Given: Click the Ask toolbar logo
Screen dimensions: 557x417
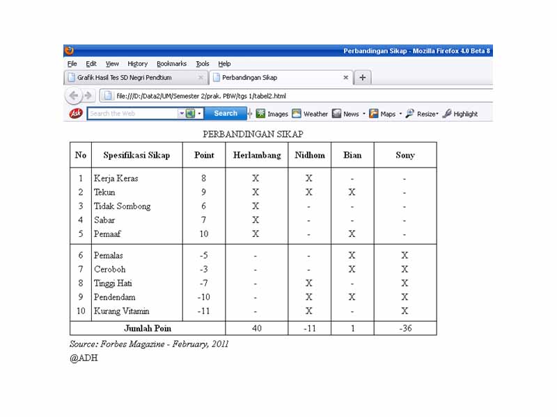Looking at the screenshot, I should tap(76, 113).
